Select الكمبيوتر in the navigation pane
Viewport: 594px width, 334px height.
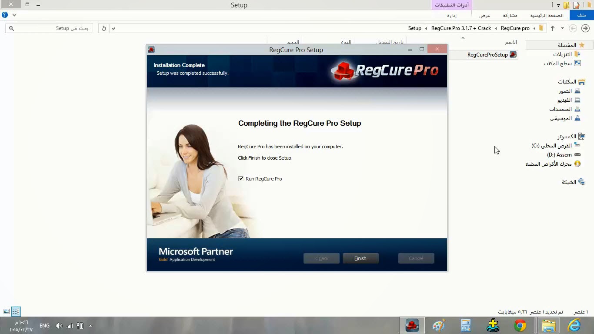click(x=567, y=137)
